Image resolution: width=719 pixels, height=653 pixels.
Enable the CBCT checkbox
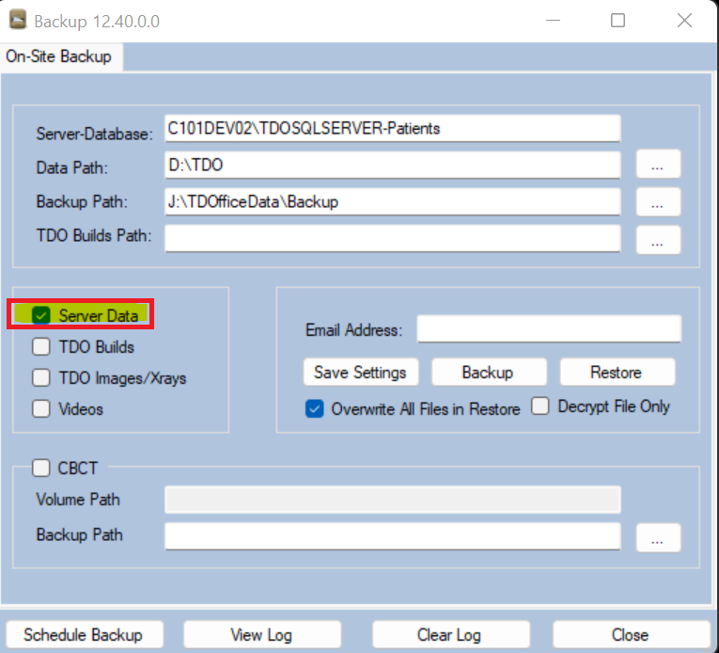click(41, 468)
